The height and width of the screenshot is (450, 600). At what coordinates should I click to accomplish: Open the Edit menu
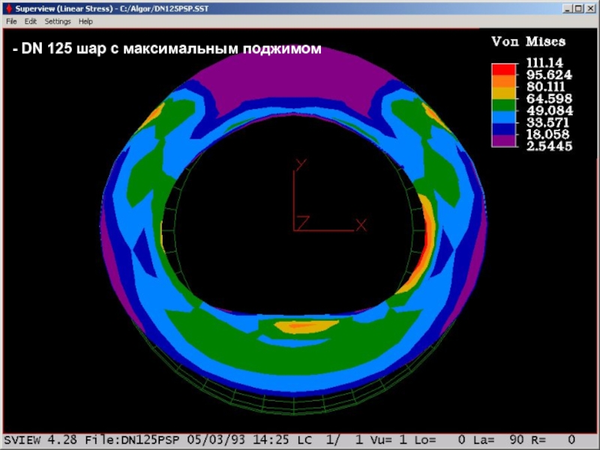point(30,22)
